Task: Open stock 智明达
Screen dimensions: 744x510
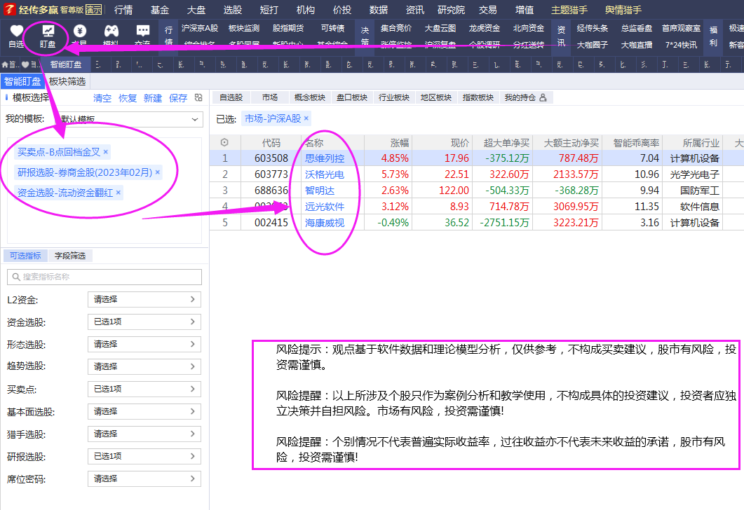Action: (320, 191)
